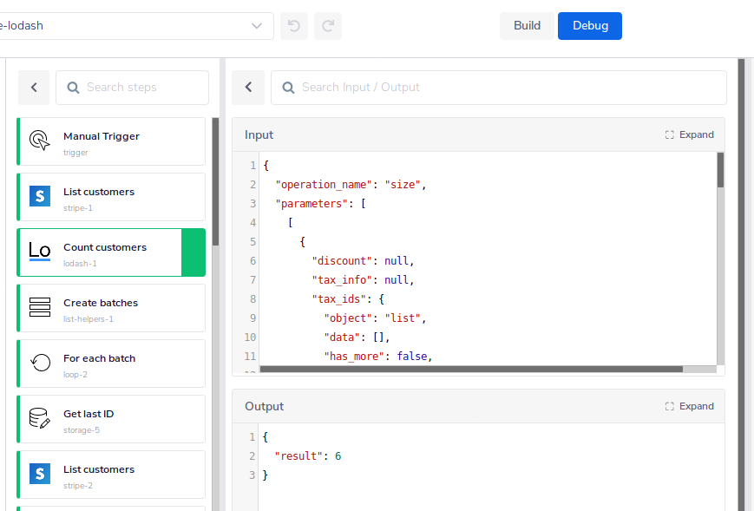Click the Create batches list icon
Image resolution: width=754 pixels, height=511 pixels.
point(40,308)
